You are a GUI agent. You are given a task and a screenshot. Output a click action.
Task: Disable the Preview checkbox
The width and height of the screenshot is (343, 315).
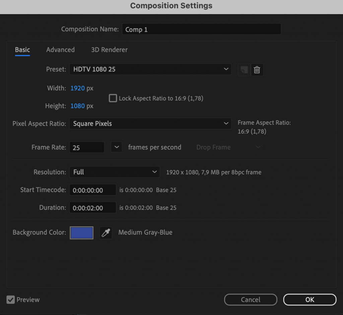10,300
